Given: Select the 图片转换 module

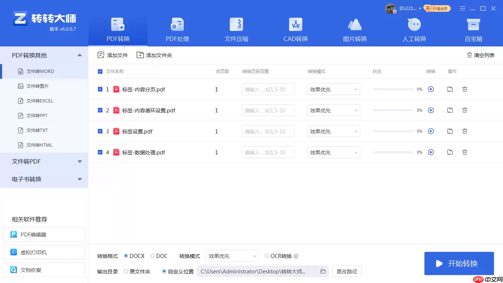Looking at the screenshot, I should coord(355,29).
